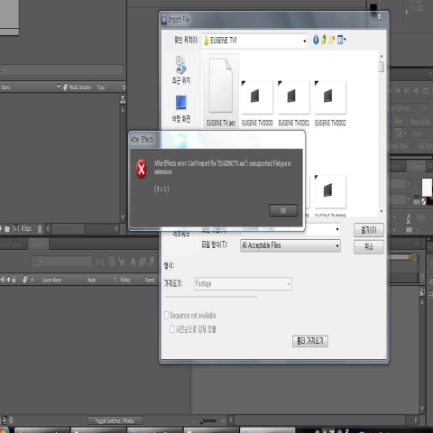Click the file list scrollbar down arrow
This screenshot has width=433, height=433.
pos(382,212)
